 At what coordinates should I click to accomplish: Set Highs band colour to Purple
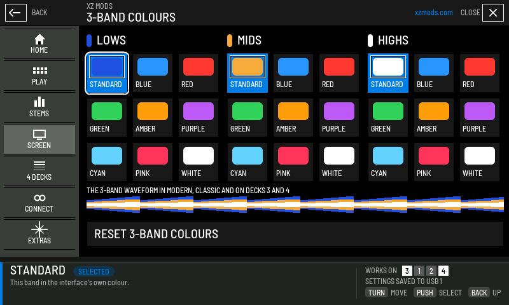pos(480,118)
